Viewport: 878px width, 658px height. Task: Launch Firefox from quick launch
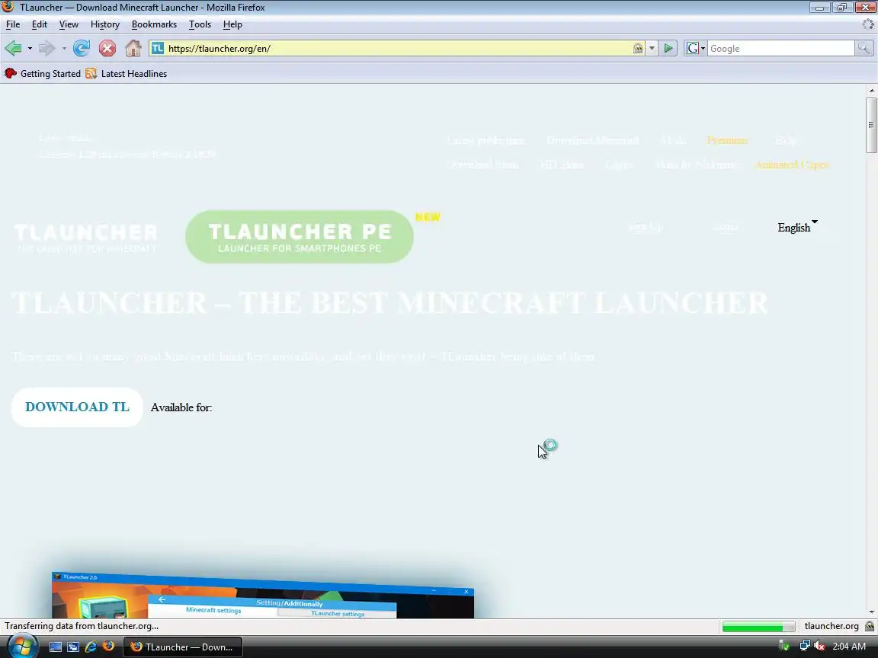pos(109,647)
